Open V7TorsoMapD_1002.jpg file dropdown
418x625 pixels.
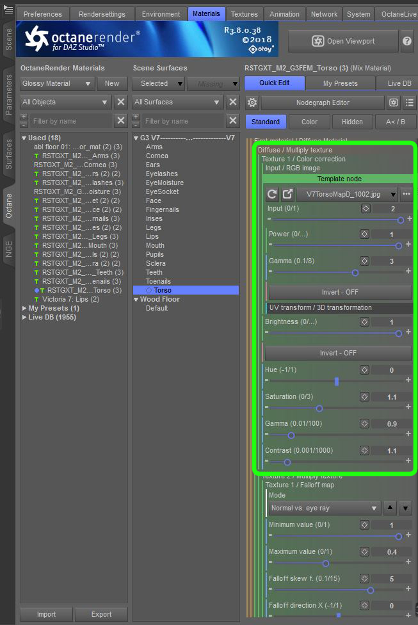348,194
